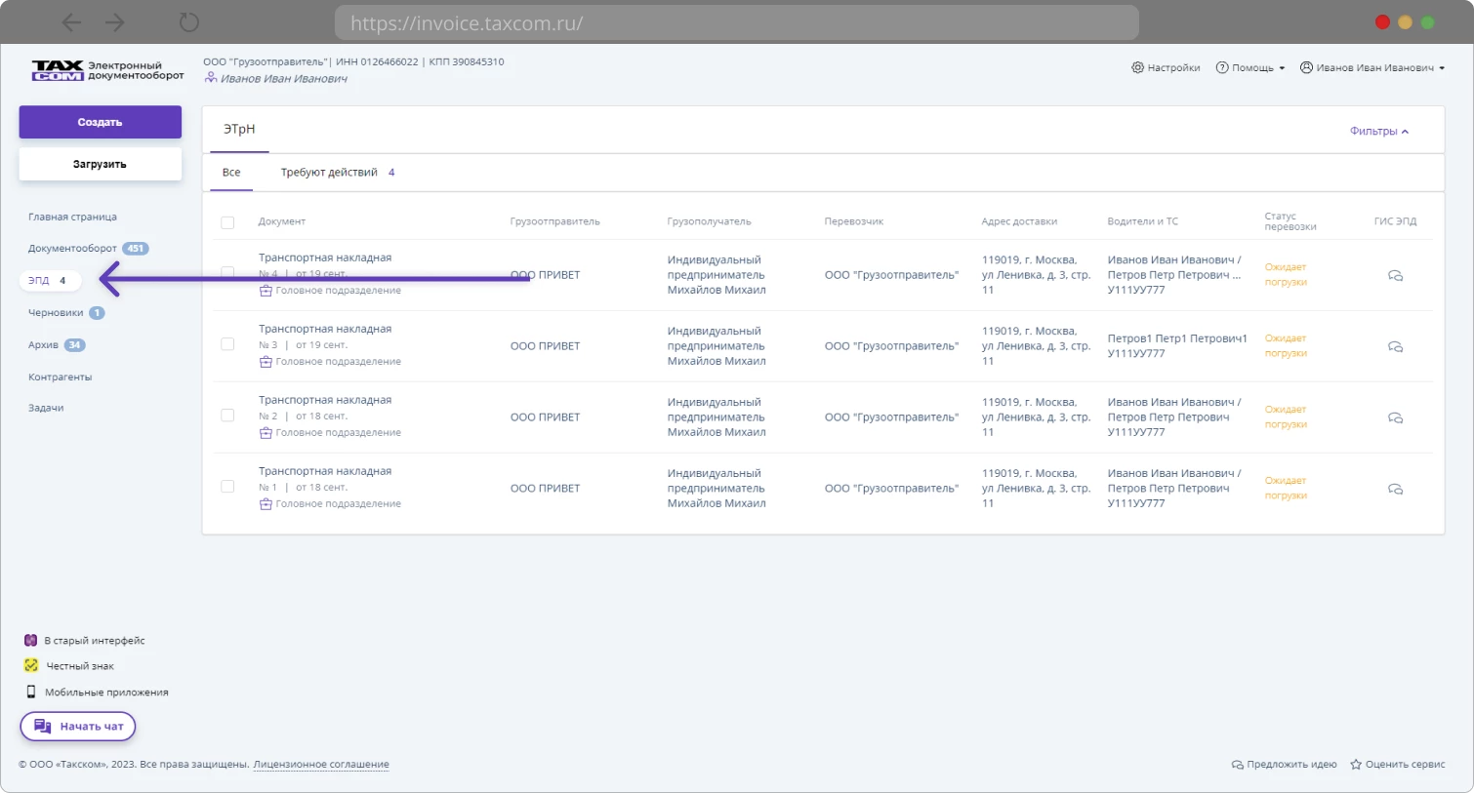The image size is (1474, 793).
Task: Click the GIS EPD icon for waybill №1
Action: 1395,489
